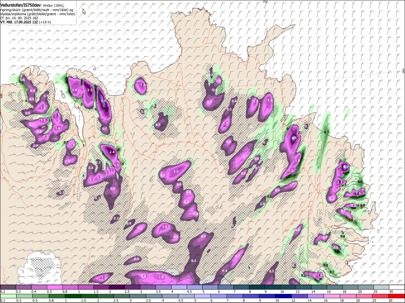Click the 4.5 precipitation label on the map
This screenshot has width=405, height=303.
pyautogui.click(x=294, y=138)
